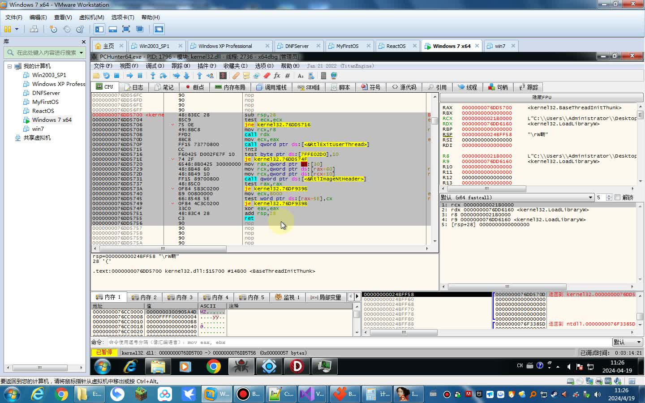Click the x64dbg restart debugging icon
This screenshot has width=645, height=403.
click(x=106, y=76)
